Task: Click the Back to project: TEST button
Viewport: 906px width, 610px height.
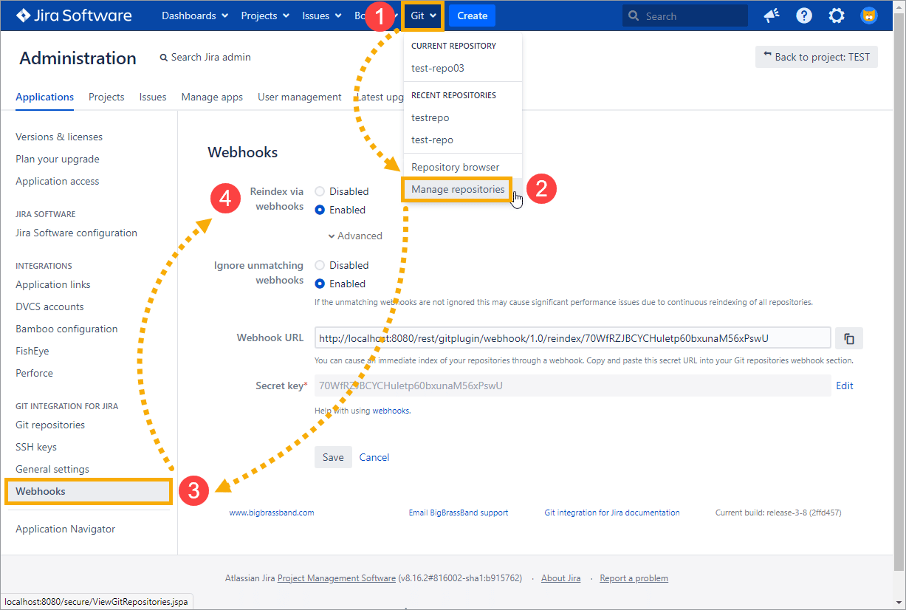Action: click(x=816, y=57)
